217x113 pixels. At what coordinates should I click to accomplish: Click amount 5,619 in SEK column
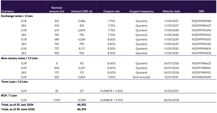[82, 68]
